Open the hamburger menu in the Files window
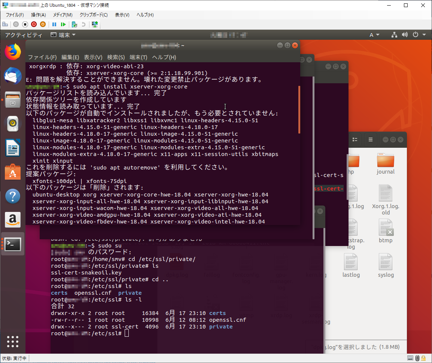432x363 pixels. (371, 139)
